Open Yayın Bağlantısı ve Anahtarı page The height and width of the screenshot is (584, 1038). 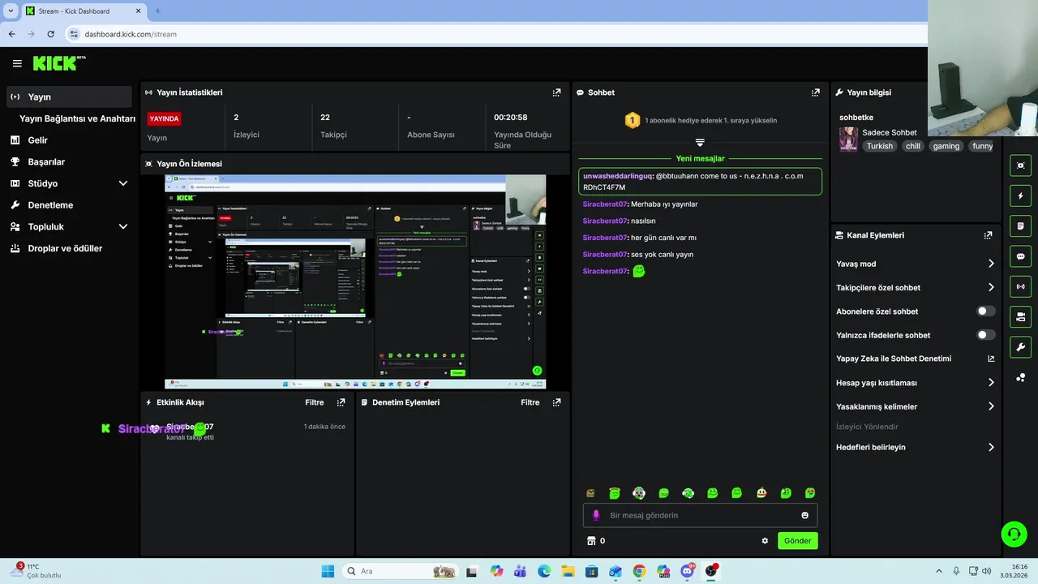tap(77, 118)
